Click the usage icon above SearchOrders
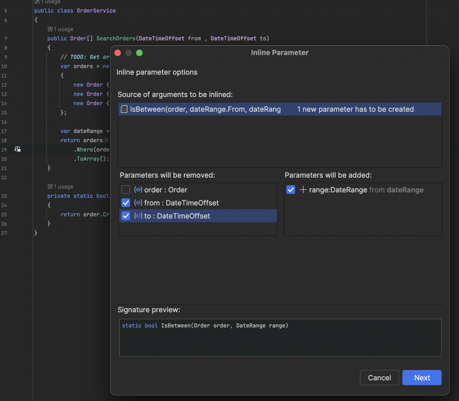 coord(50,29)
